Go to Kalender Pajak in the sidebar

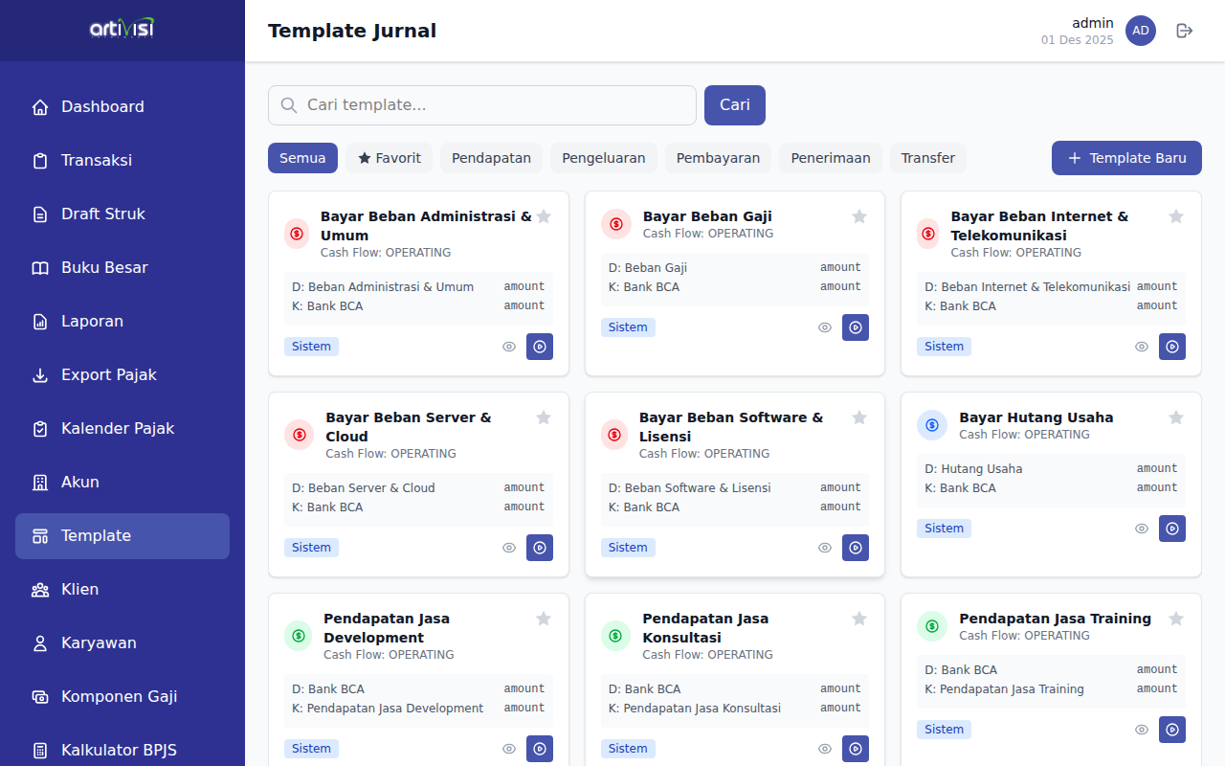coord(118,429)
